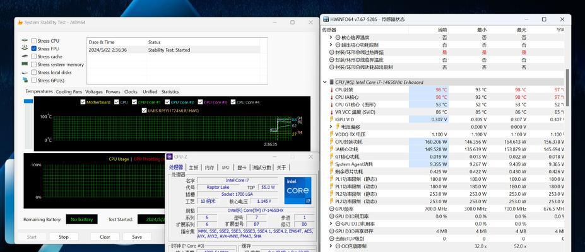Click the circle icon beside 封装/环形总线过热降频
The height and width of the screenshot is (252, 585).
coord(332,52)
